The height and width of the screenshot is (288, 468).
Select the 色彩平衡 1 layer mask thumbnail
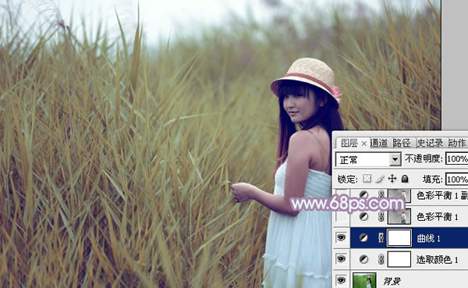pyautogui.click(x=399, y=216)
